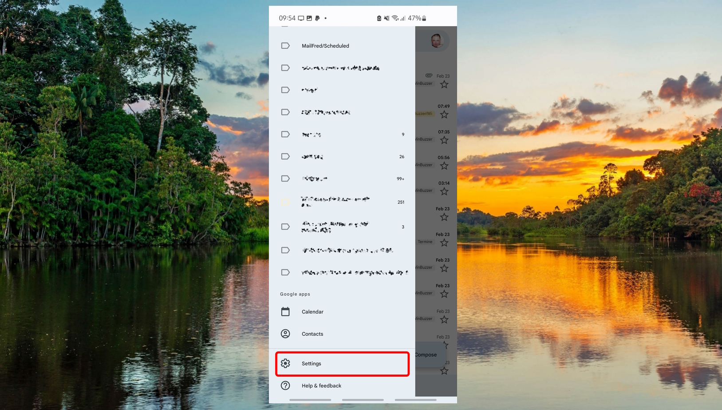Click the Calendar icon
The image size is (722, 410).
[x=285, y=311]
